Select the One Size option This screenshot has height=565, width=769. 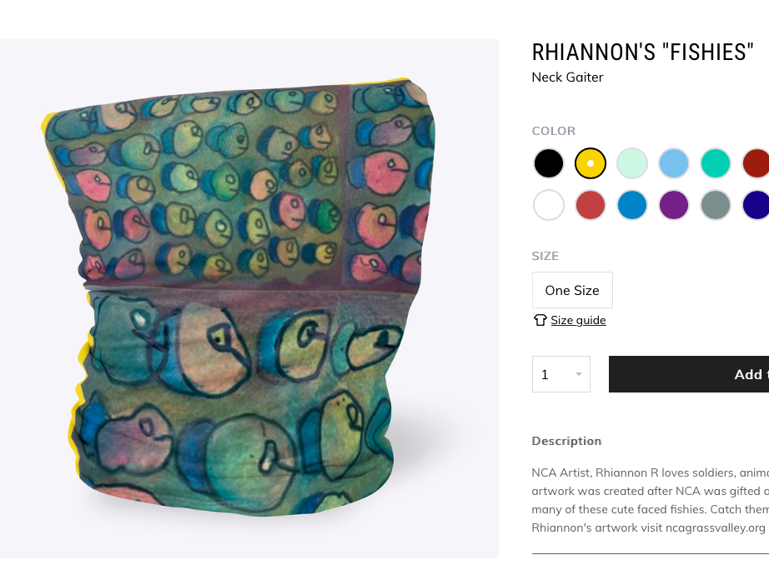[x=572, y=290]
